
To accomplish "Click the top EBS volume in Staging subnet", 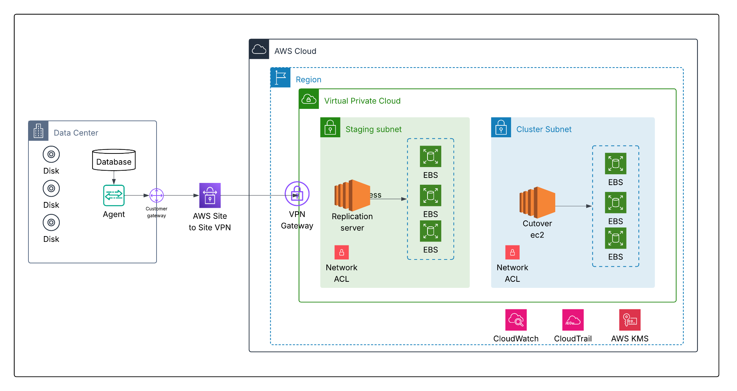I will [x=430, y=156].
